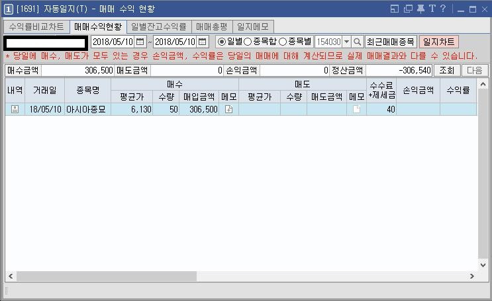Click the 수익률 column header

[458, 90]
